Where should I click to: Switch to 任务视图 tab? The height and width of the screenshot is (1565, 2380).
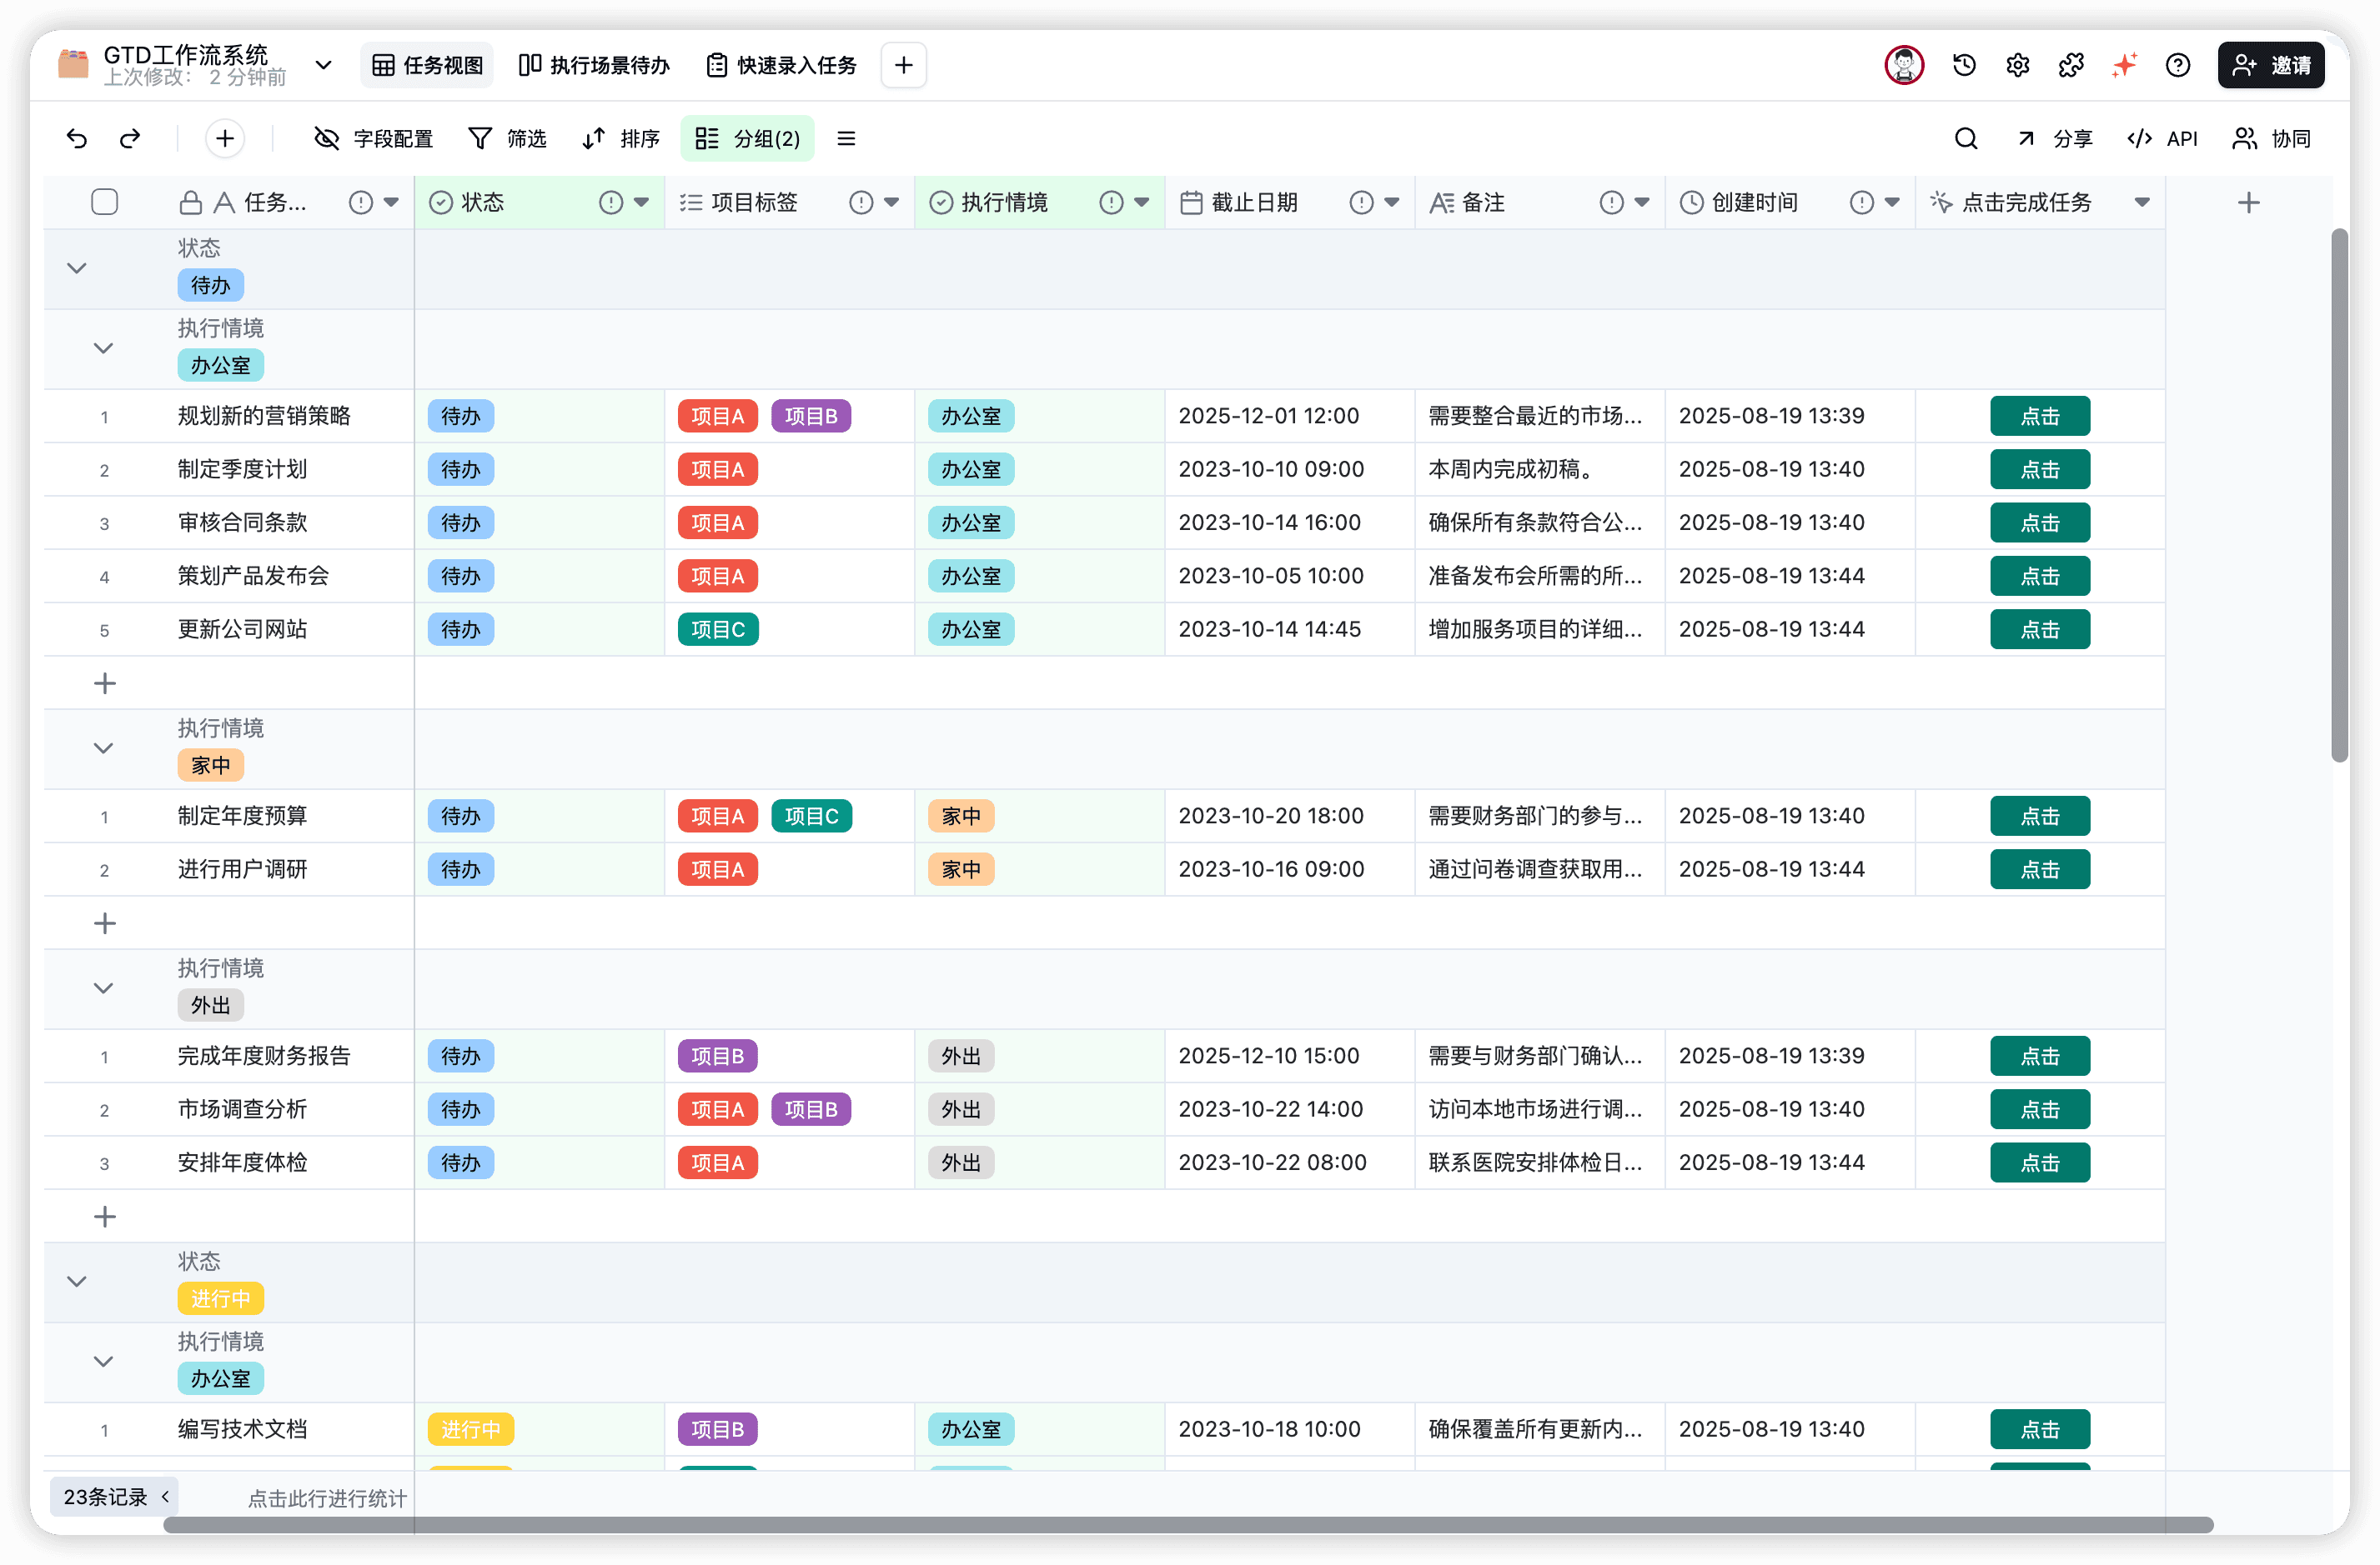[x=428, y=65]
